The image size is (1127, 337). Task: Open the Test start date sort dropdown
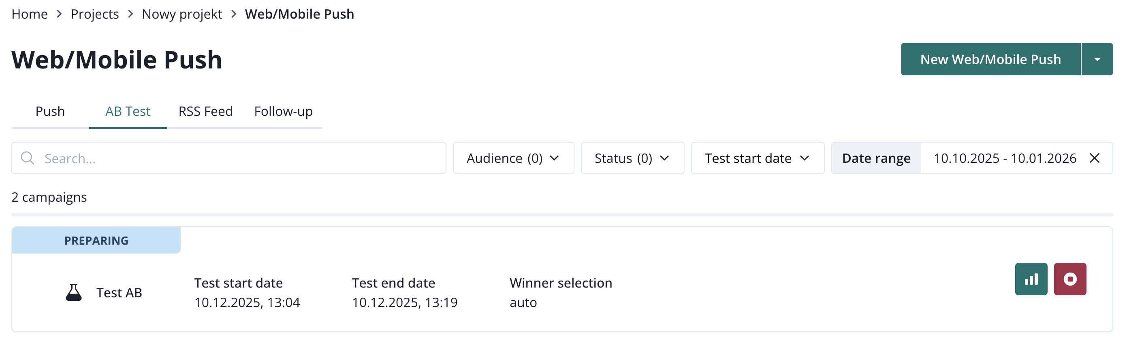tap(757, 158)
